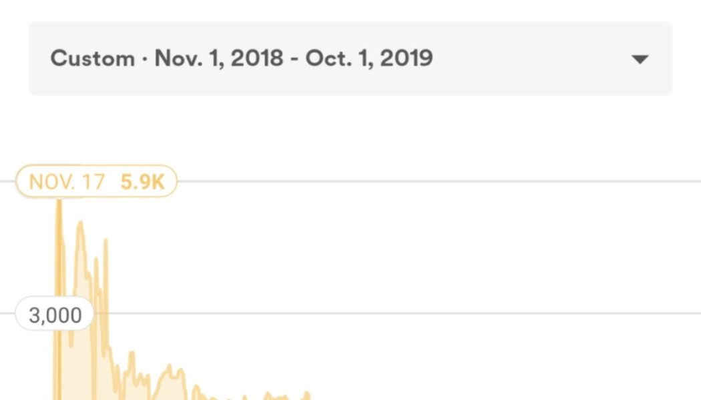Image resolution: width=701 pixels, height=400 pixels.
Task: Select the "Custom" label text
Action: (92, 59)
